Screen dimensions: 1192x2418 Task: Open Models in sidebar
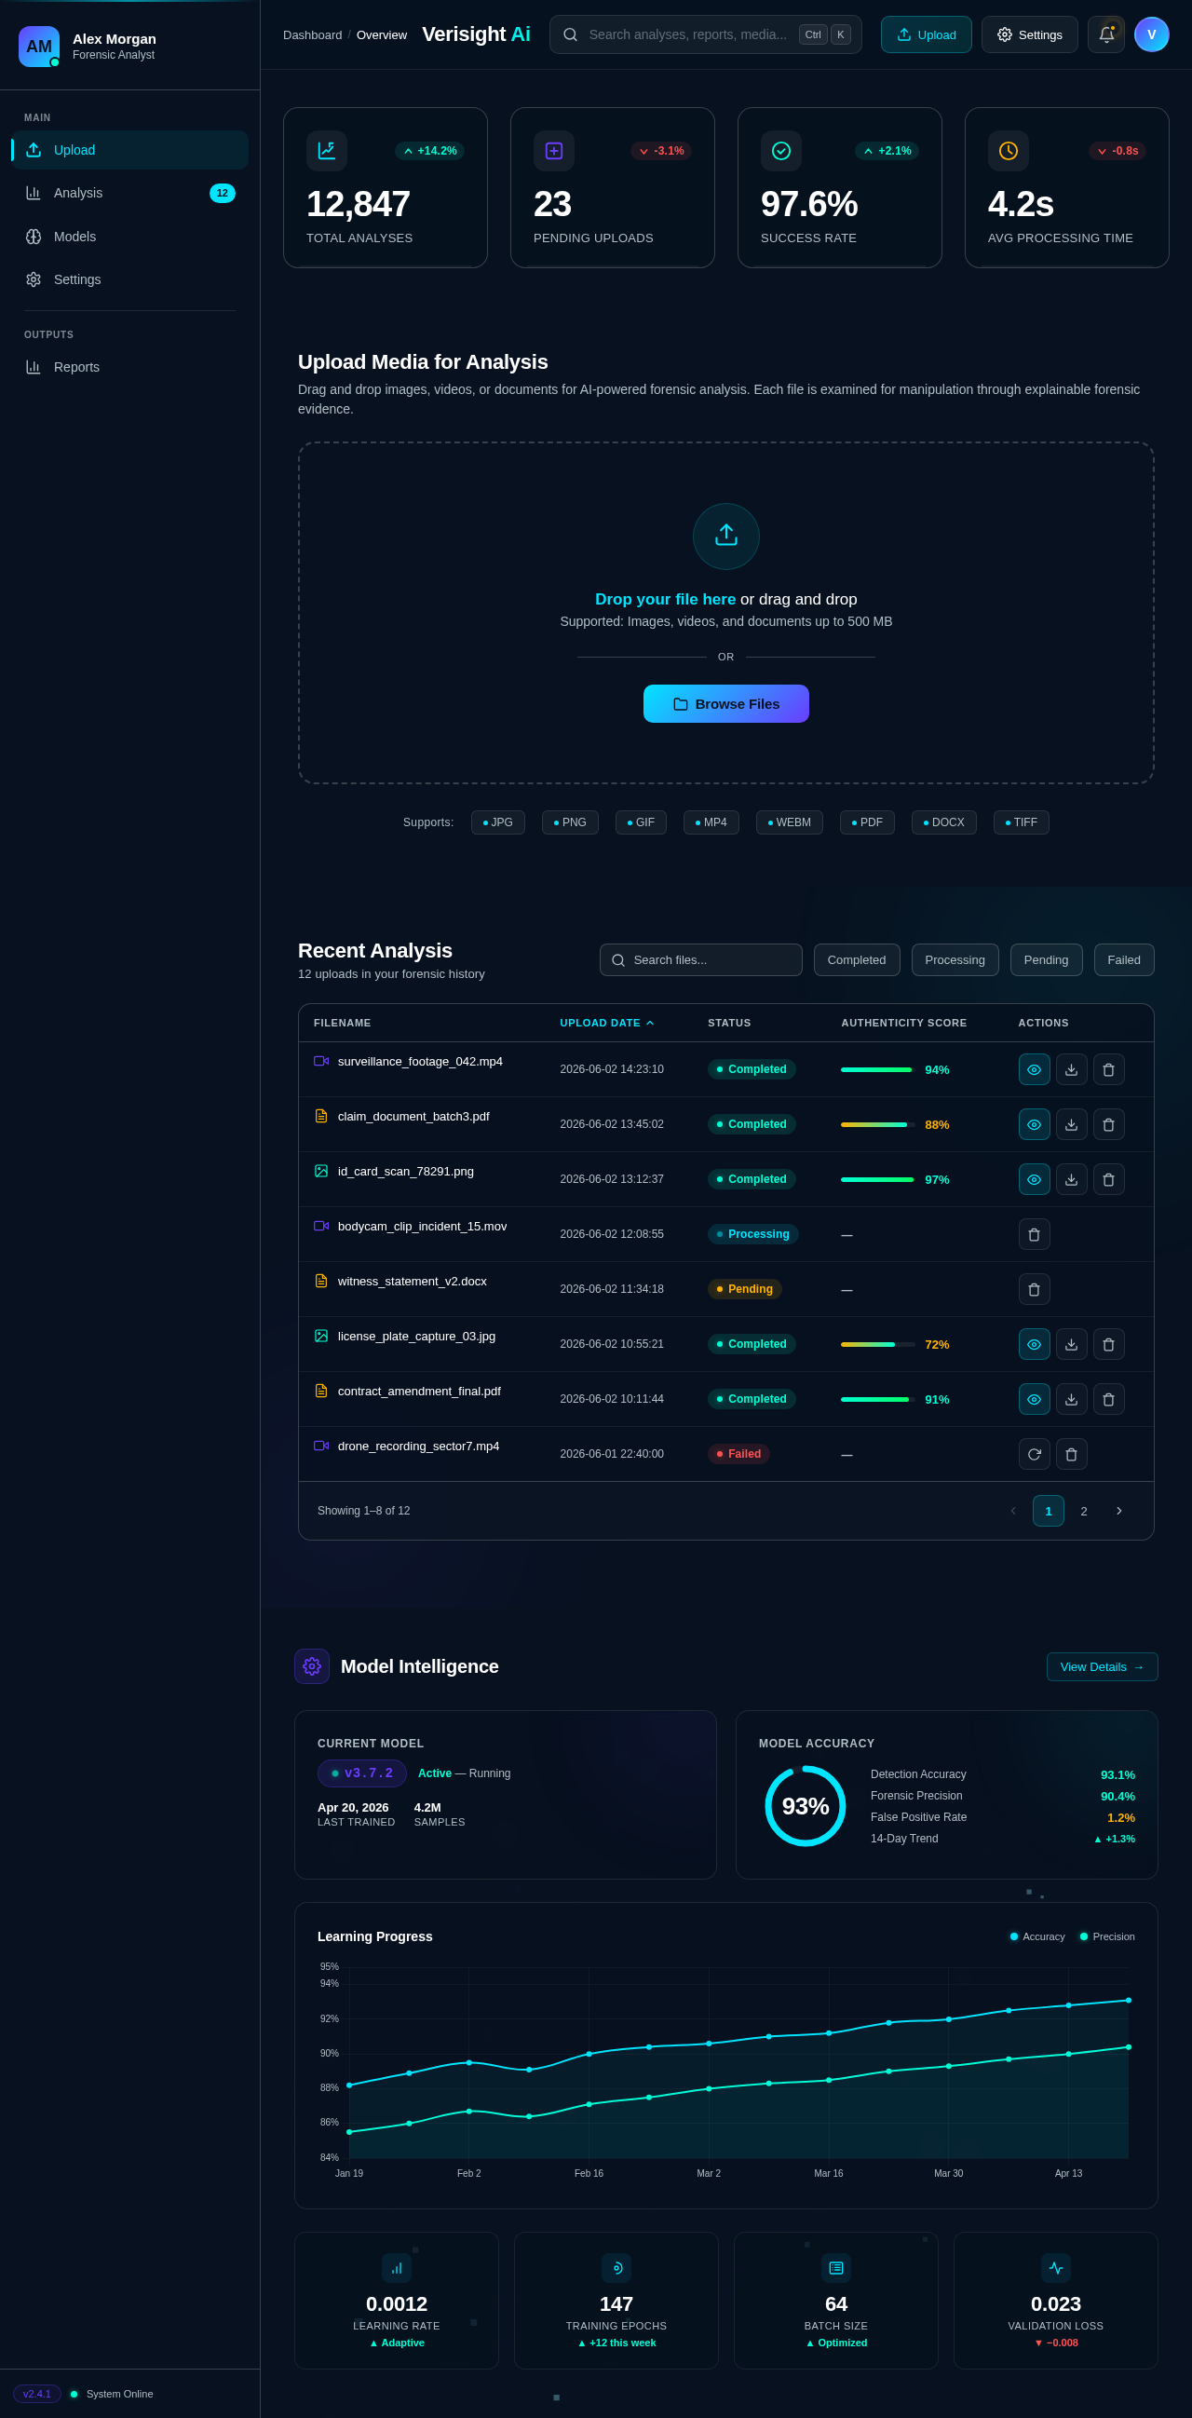(129, 237)
